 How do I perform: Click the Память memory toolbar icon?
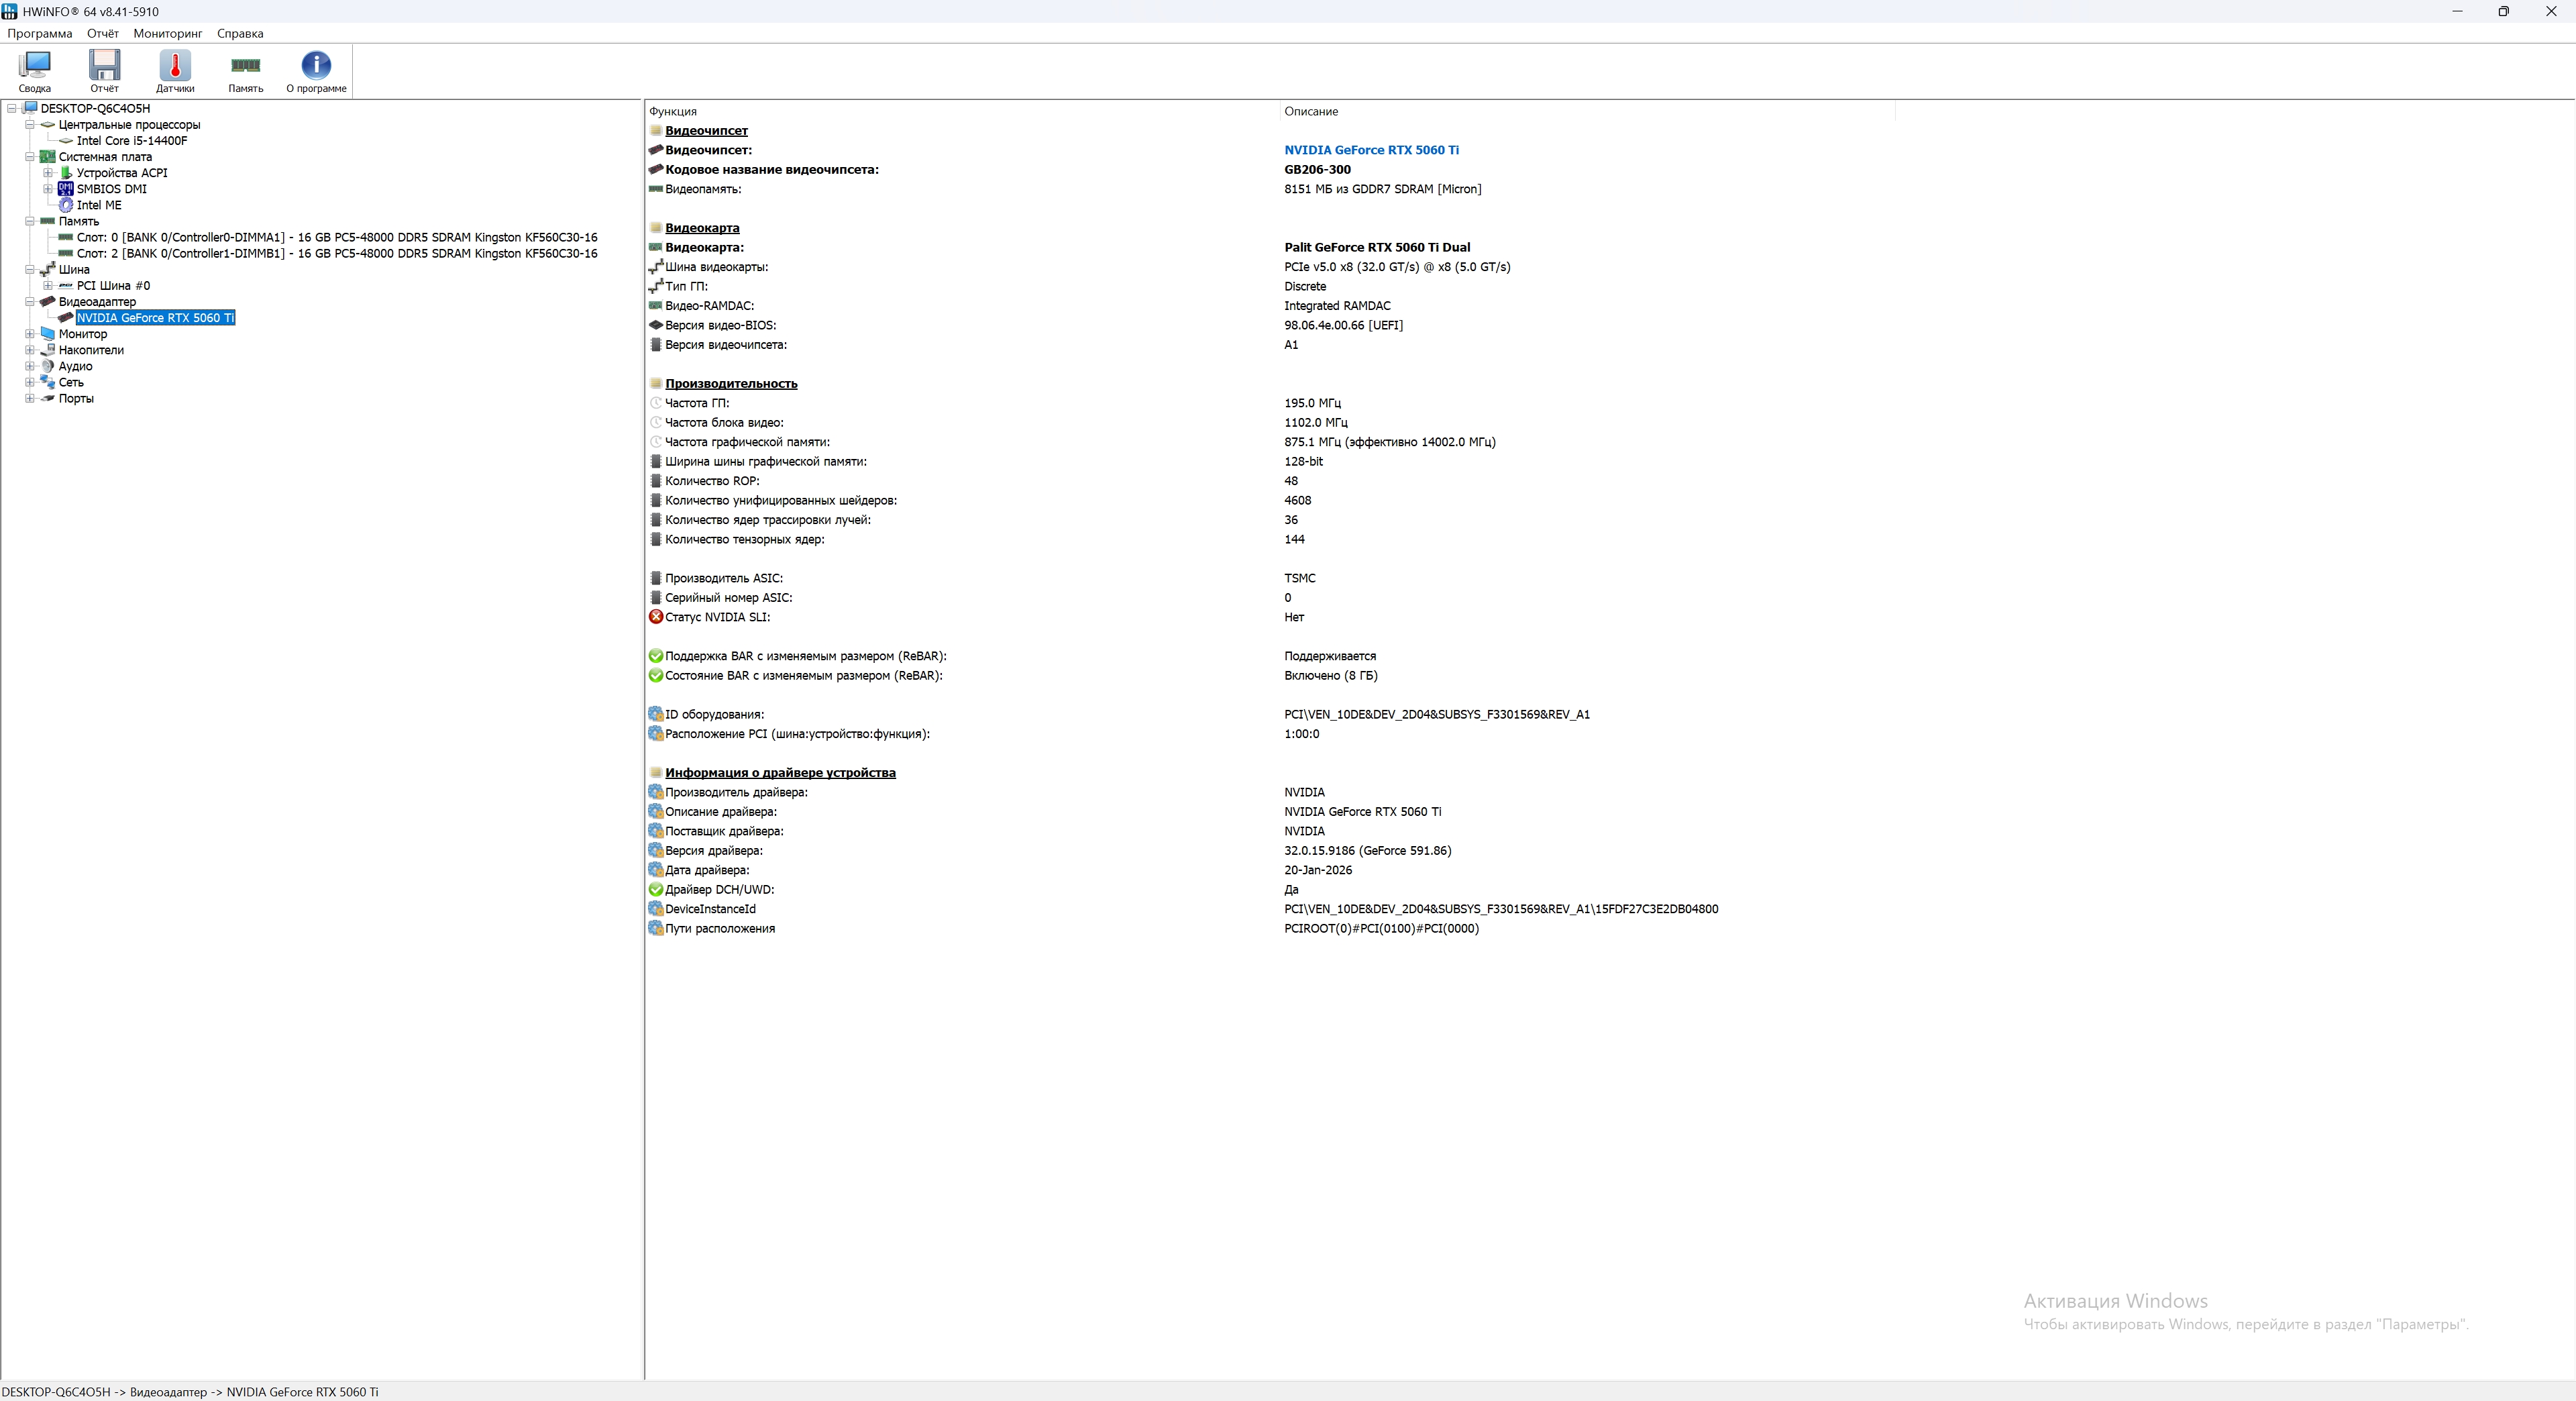(x=245, y=70)
